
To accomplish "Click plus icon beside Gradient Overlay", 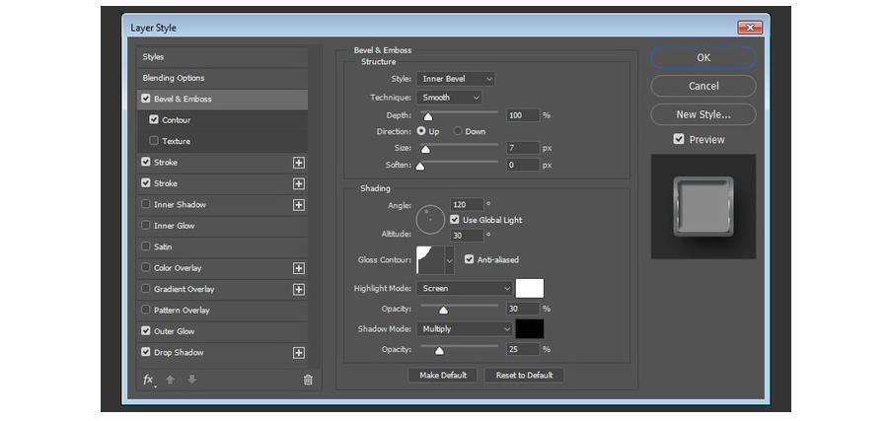I will [x=299, y=289].
